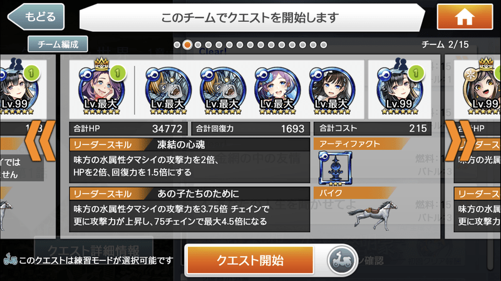
Task: Open 凍結の心魂 leader skill description
Action: tap(190, 160)
